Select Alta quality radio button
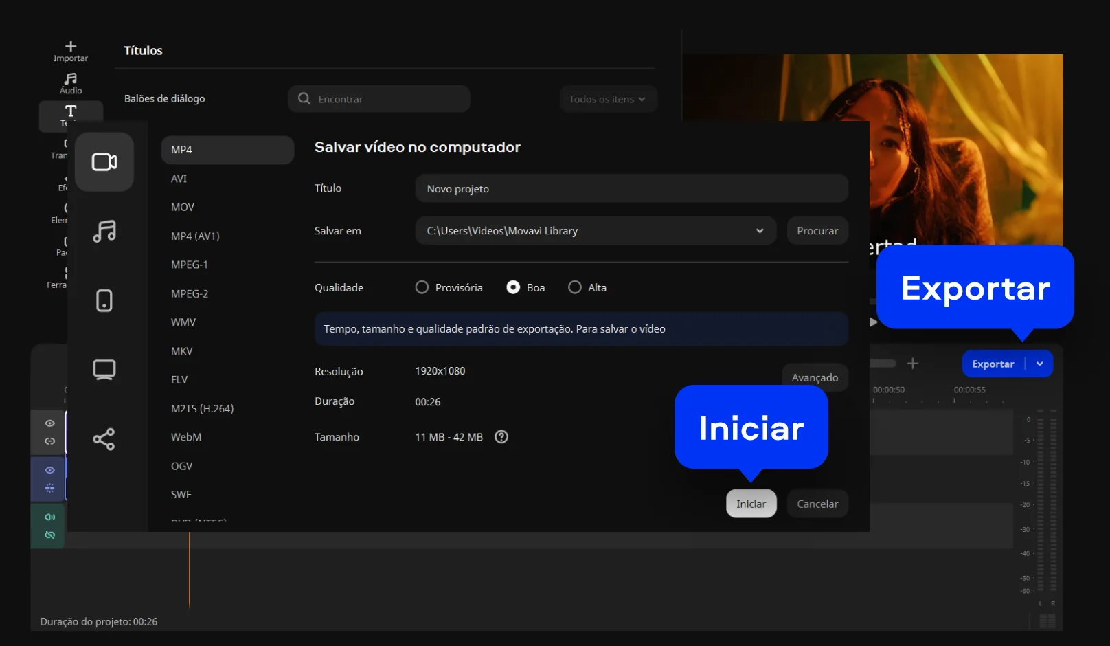This screenshot has width=1110, height=646. (x=575, y=287)
